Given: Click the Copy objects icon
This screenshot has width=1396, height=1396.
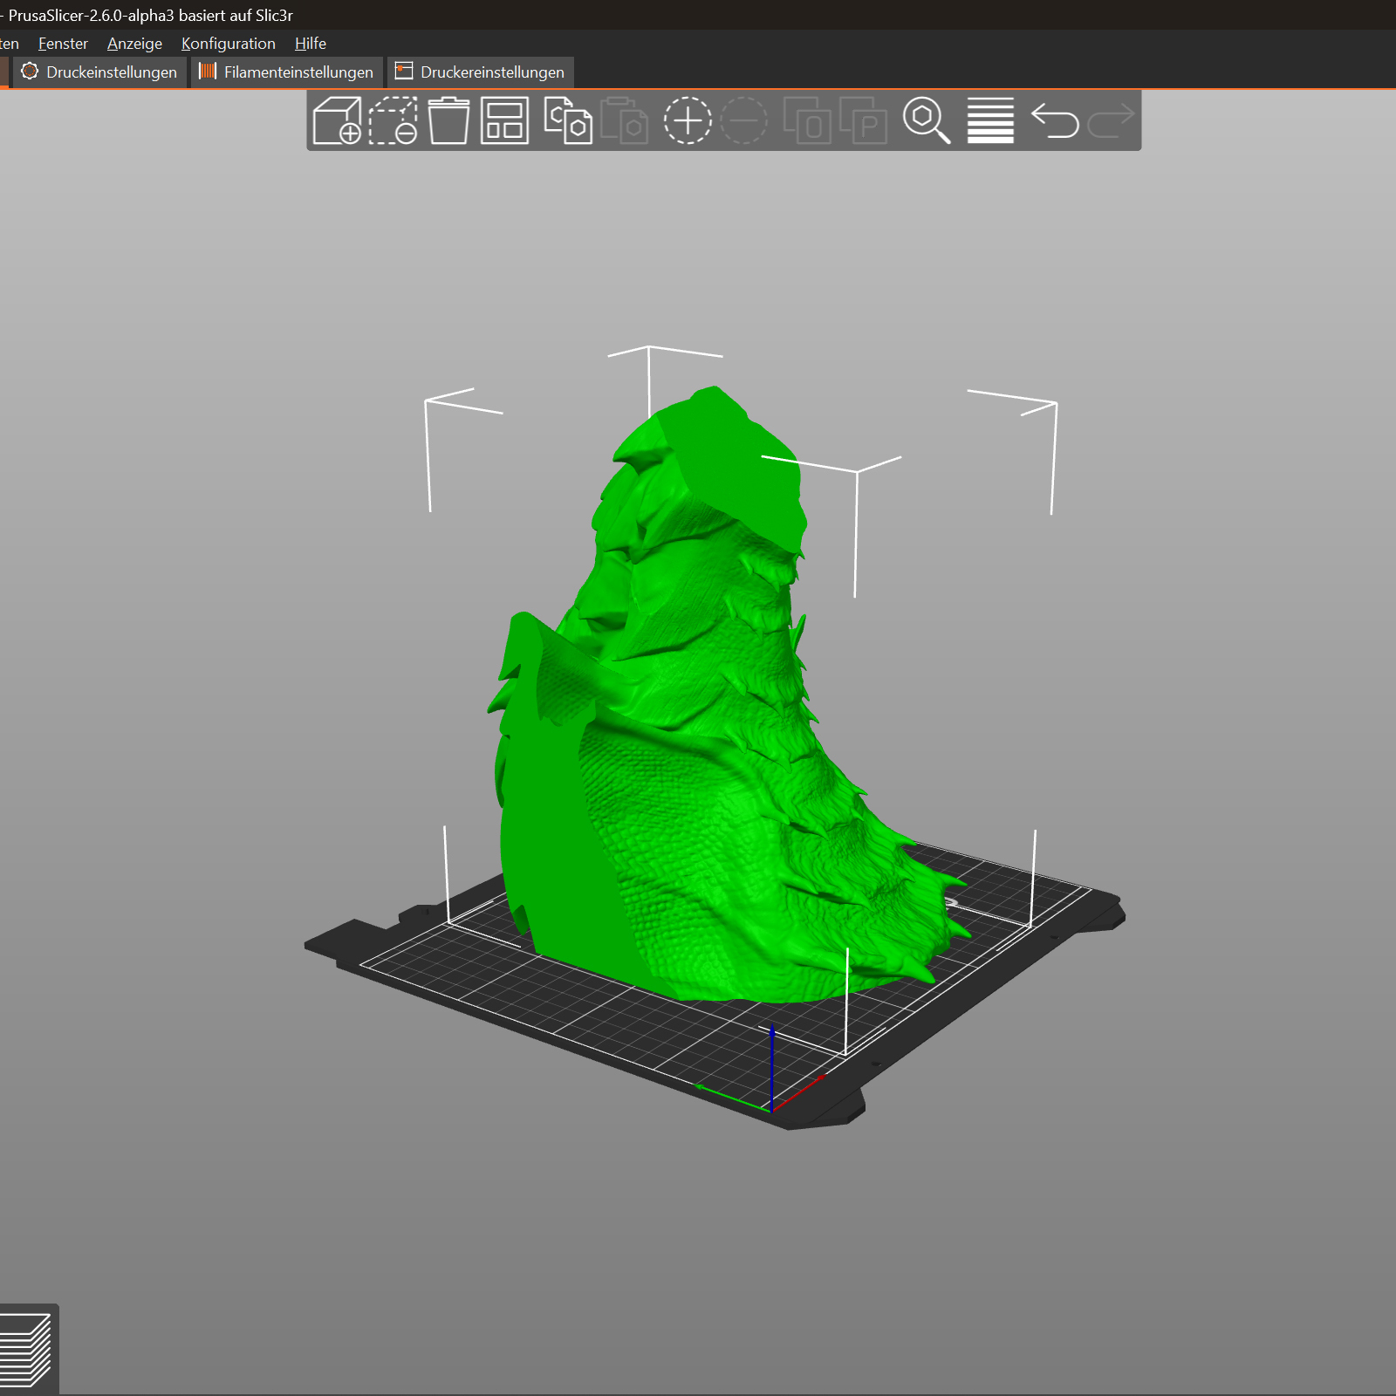Looking at the screenshot, I should point(568,120).
